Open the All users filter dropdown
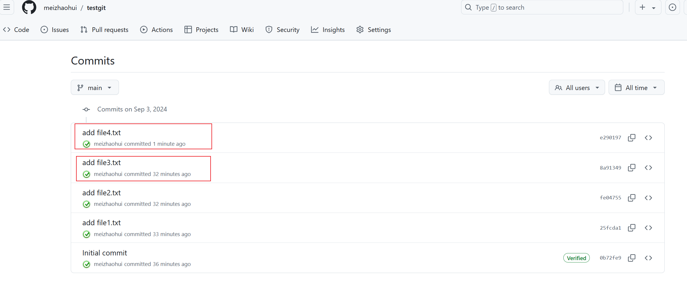The width and height of the screenshot is (687, 283). coord(577,88)
